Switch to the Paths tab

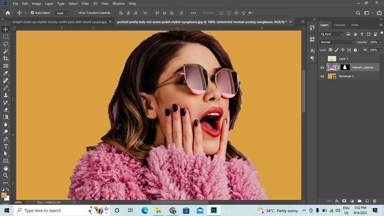(x=355, y=25)
